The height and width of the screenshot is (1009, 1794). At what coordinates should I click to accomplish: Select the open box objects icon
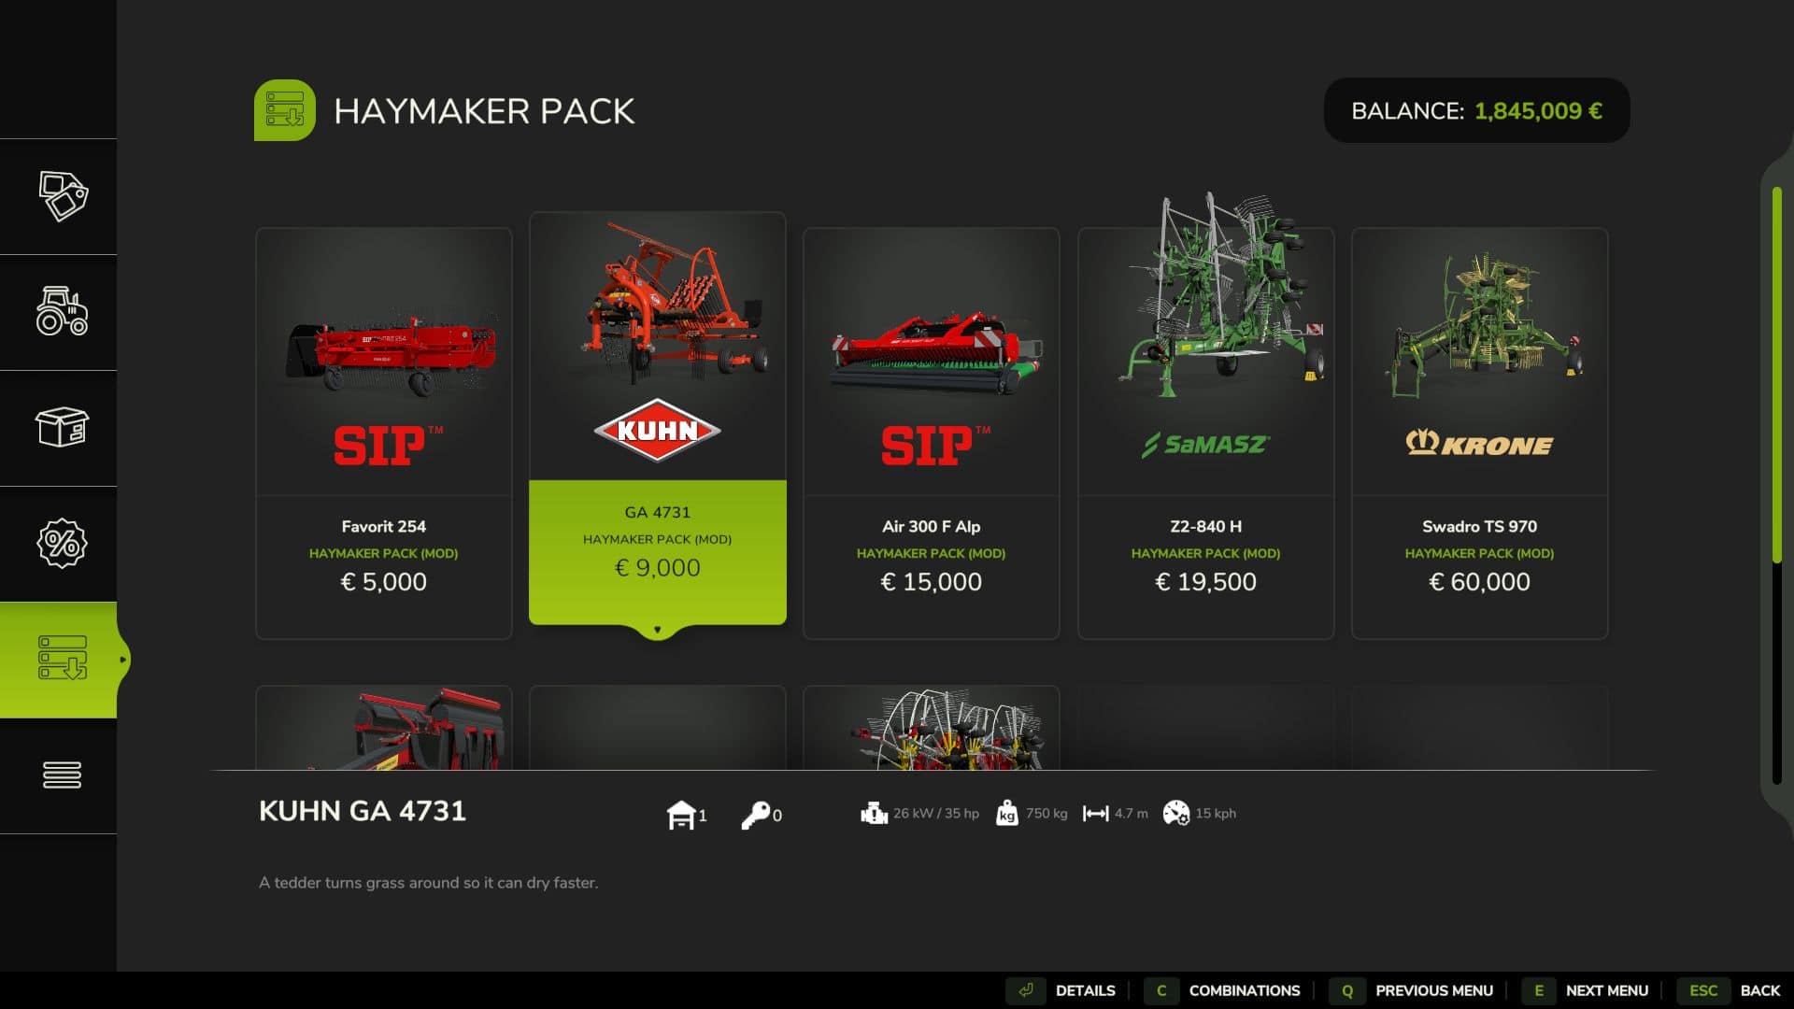click(x=62, y=427)
